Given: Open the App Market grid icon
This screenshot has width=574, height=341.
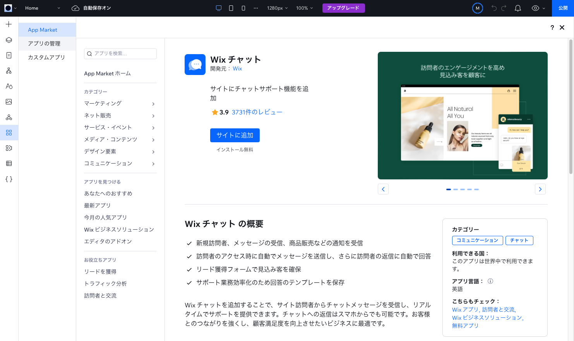Looking at the screenshot, I should pyautogui.click(x=9, y=133).
